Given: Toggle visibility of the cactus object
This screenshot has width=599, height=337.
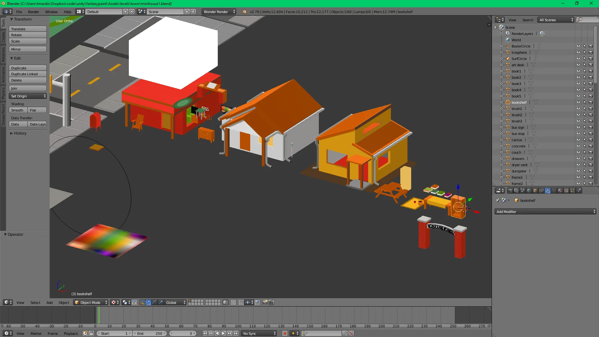Looking at the screenshot, I should tap(578, 140).
